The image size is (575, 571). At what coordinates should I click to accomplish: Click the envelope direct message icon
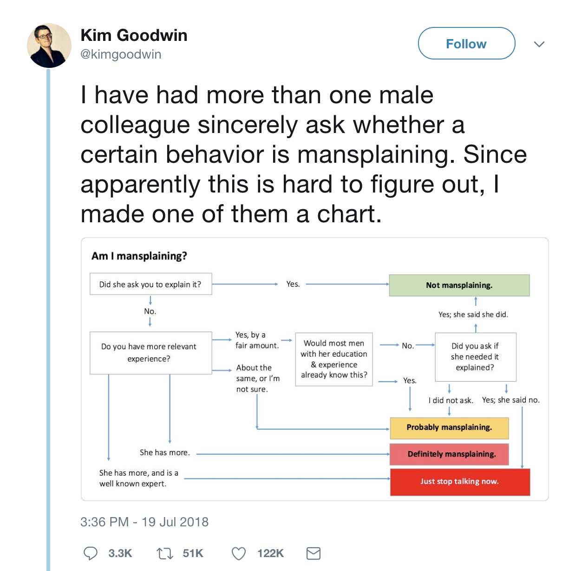(314, 553)
